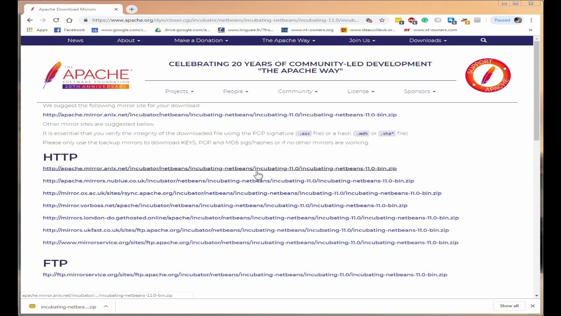Open the www.st-owners.com bookmark
The height and width of the screenshot is (316, 561).
(430, 30)
